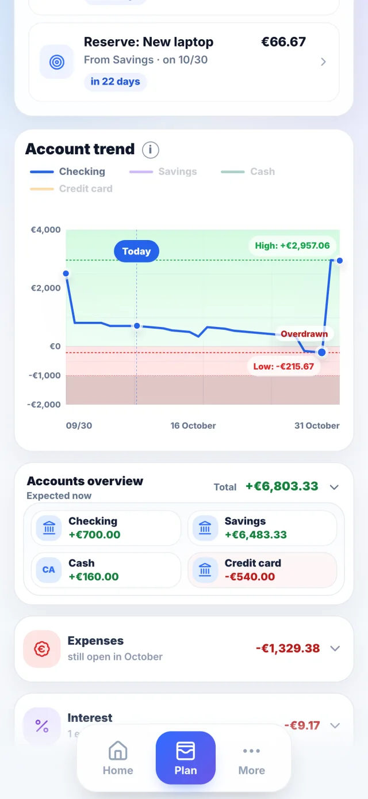Tap the Checking bank icon
Viewport: 368px width, 799px height.
[x=49, y=528]
